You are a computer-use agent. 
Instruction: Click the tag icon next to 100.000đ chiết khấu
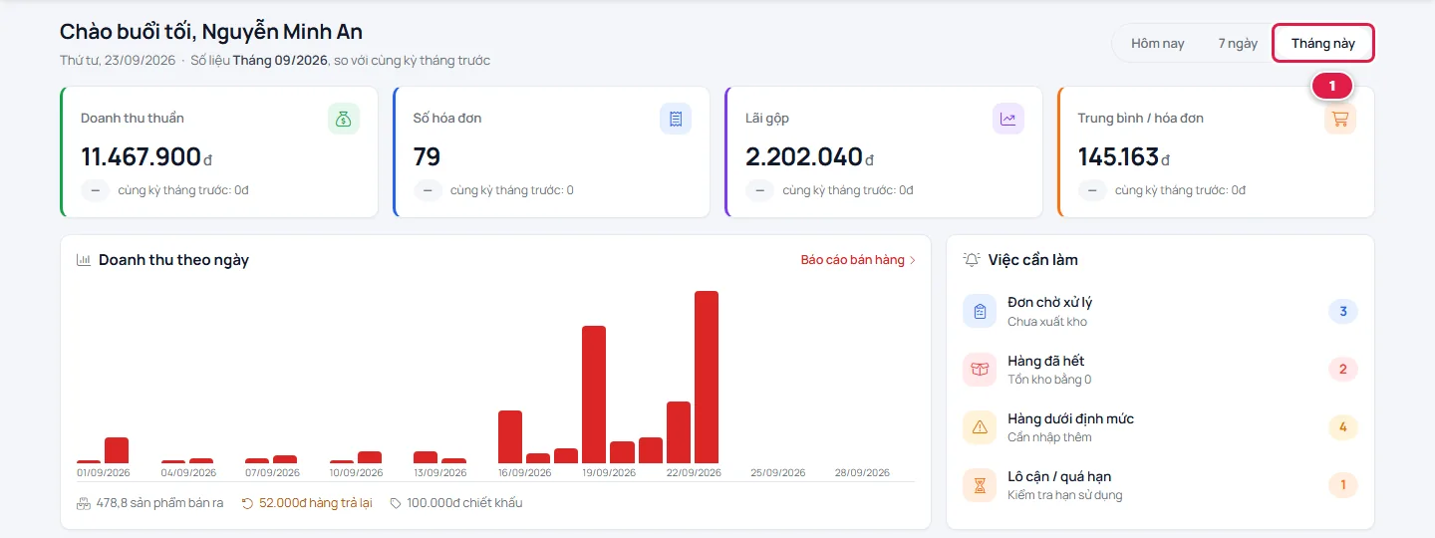click(x=396, y=503)
